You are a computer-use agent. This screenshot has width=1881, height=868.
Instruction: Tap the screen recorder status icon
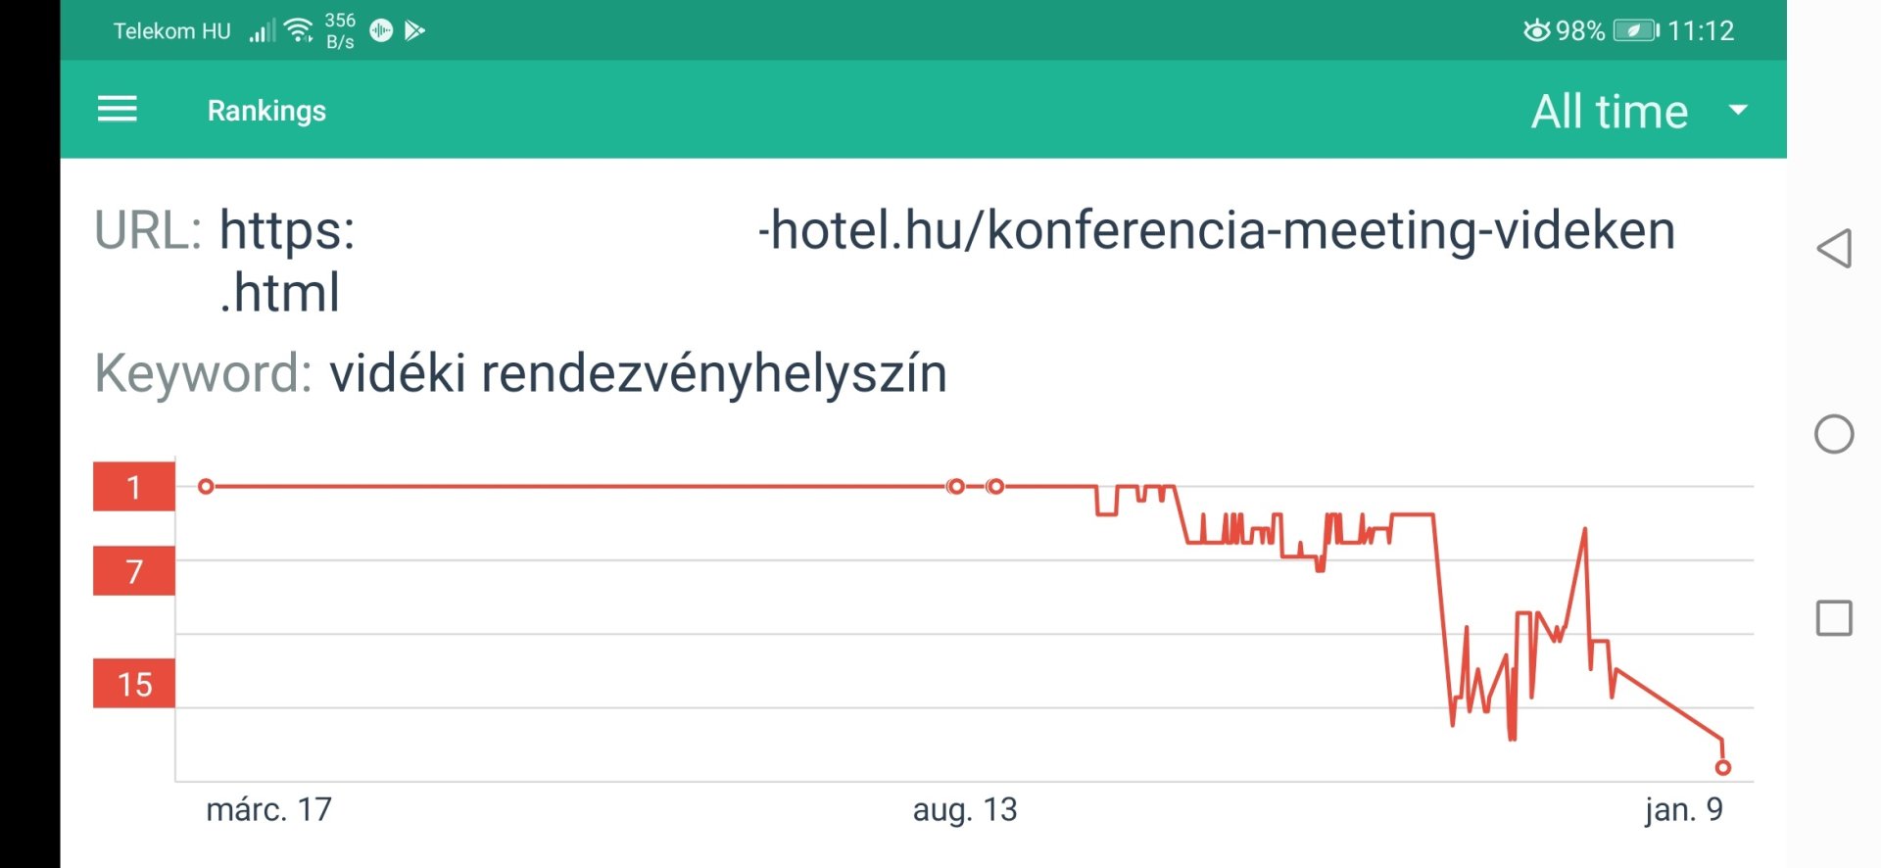tap(379, 29)
